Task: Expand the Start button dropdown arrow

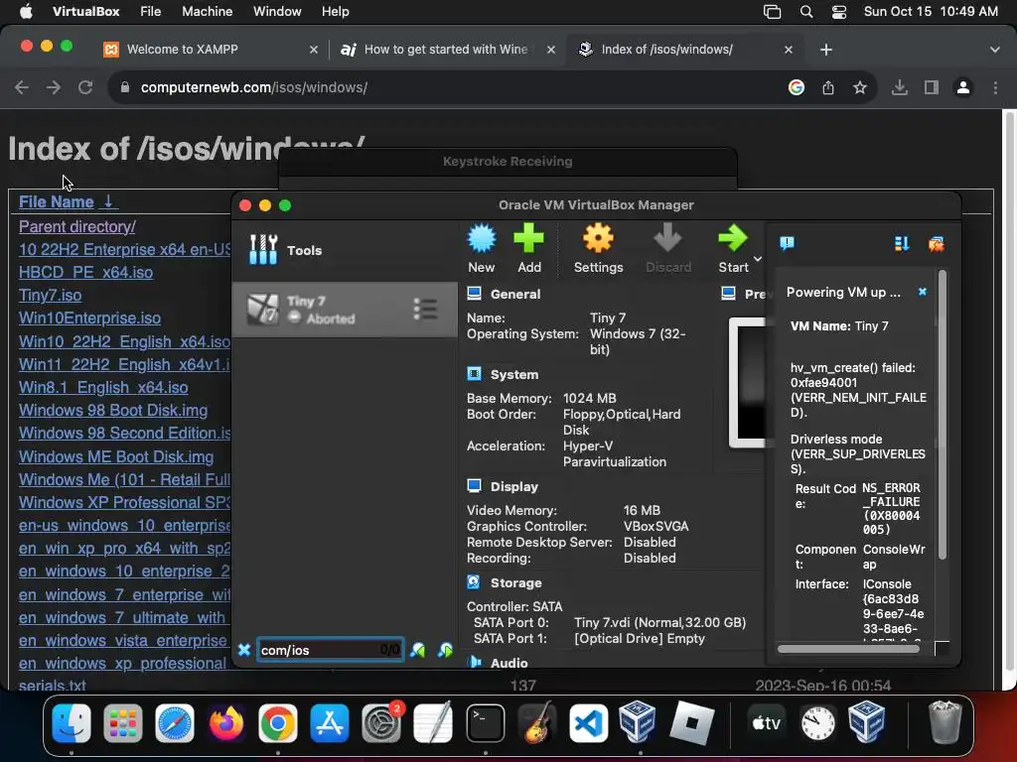Action: (x=757, y=259)
